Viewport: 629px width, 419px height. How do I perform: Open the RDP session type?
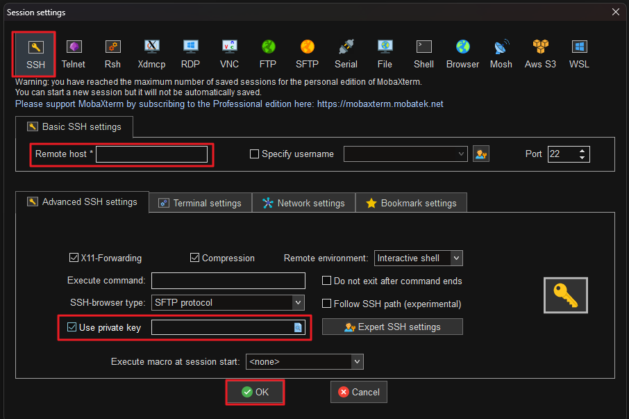click(190, 54)
